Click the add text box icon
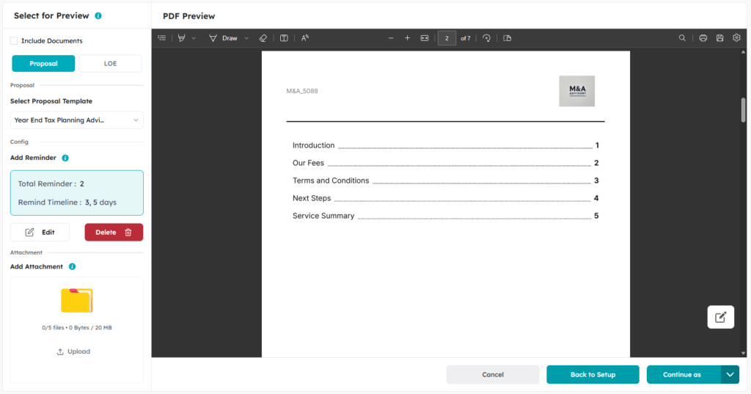The height and width of the screenshot is (394, 751). coord(284,38)
